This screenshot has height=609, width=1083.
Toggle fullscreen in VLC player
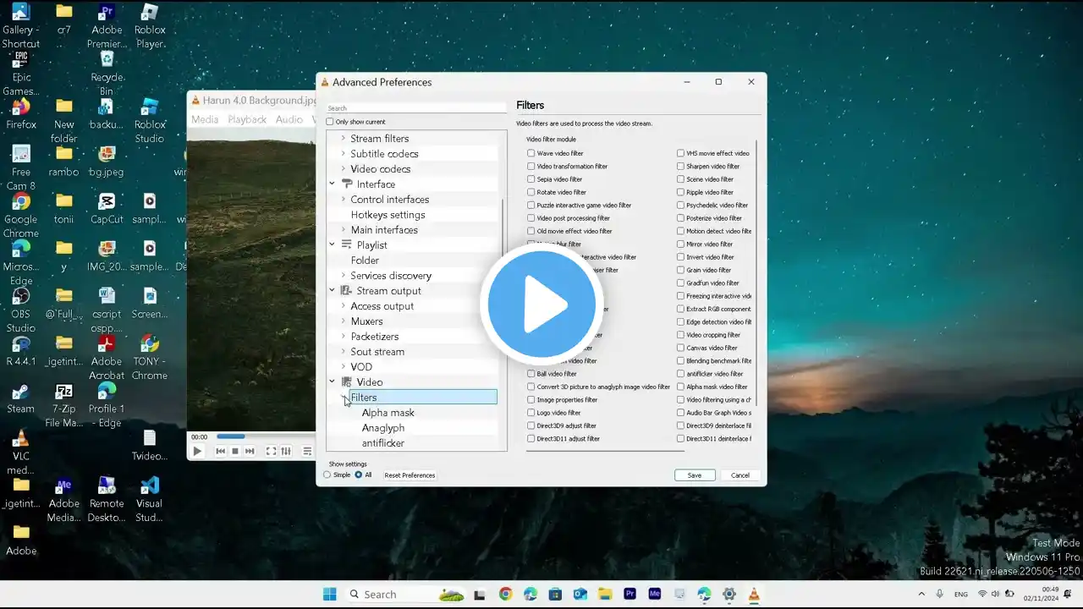pos(271,452)
